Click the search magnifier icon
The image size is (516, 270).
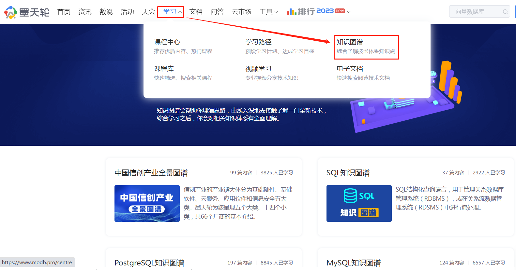click(x=505, y=12)
